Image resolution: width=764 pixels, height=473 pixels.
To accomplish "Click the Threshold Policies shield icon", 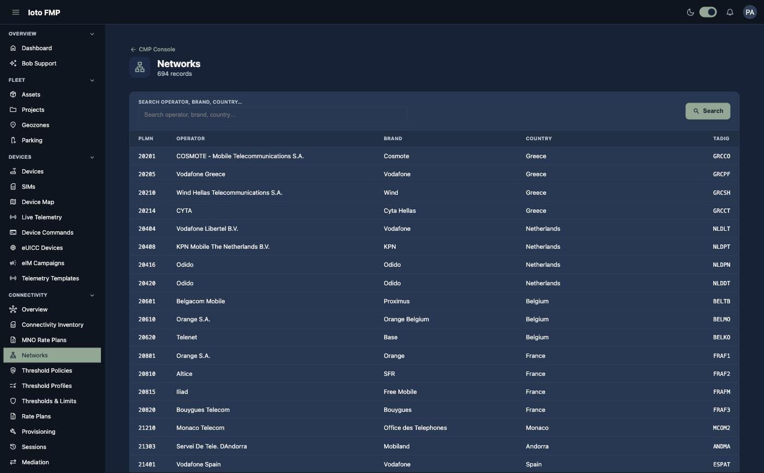I will click(x=13, y=370).
